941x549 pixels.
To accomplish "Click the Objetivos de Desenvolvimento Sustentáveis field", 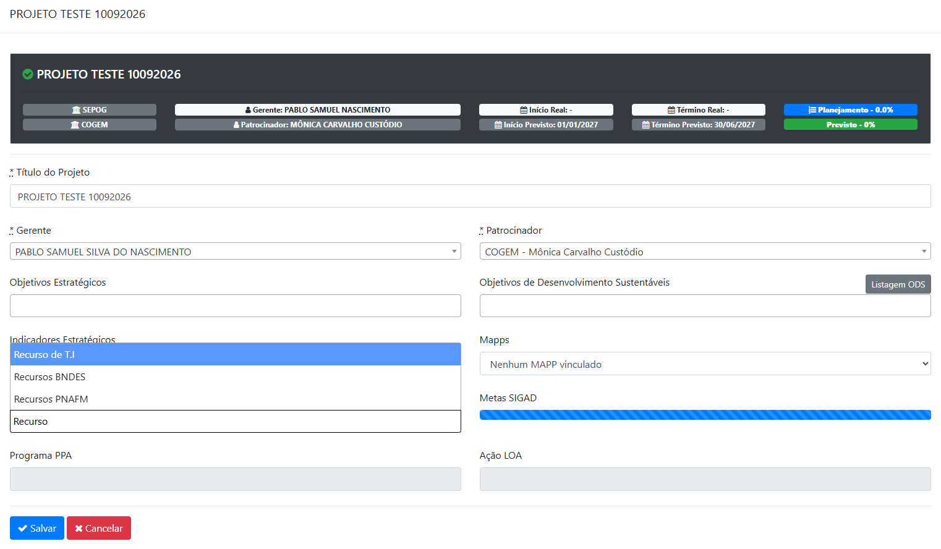I will (x=705, y=305).
